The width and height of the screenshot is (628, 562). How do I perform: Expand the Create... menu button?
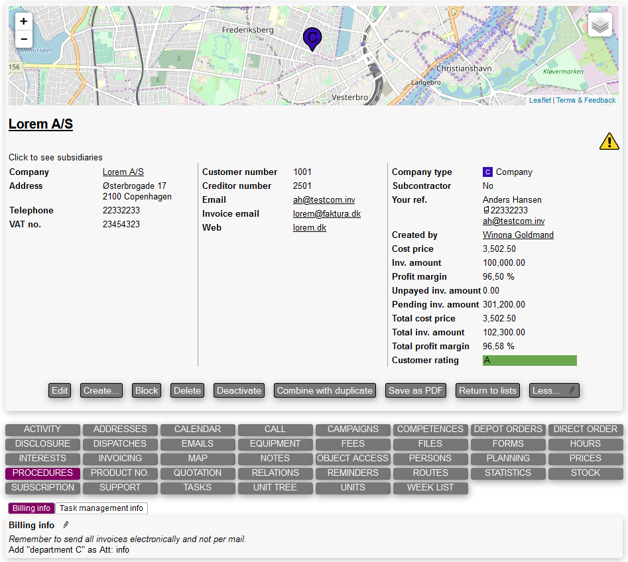101,390
